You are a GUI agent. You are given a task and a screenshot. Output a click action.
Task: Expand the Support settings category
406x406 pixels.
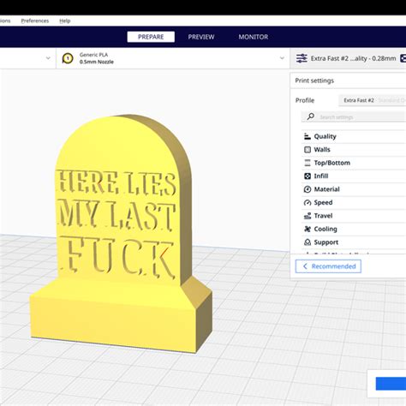[354, 242]
